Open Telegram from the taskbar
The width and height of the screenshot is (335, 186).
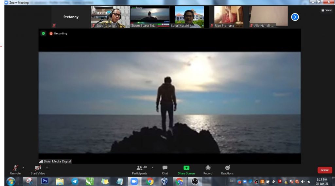point(75,181)
